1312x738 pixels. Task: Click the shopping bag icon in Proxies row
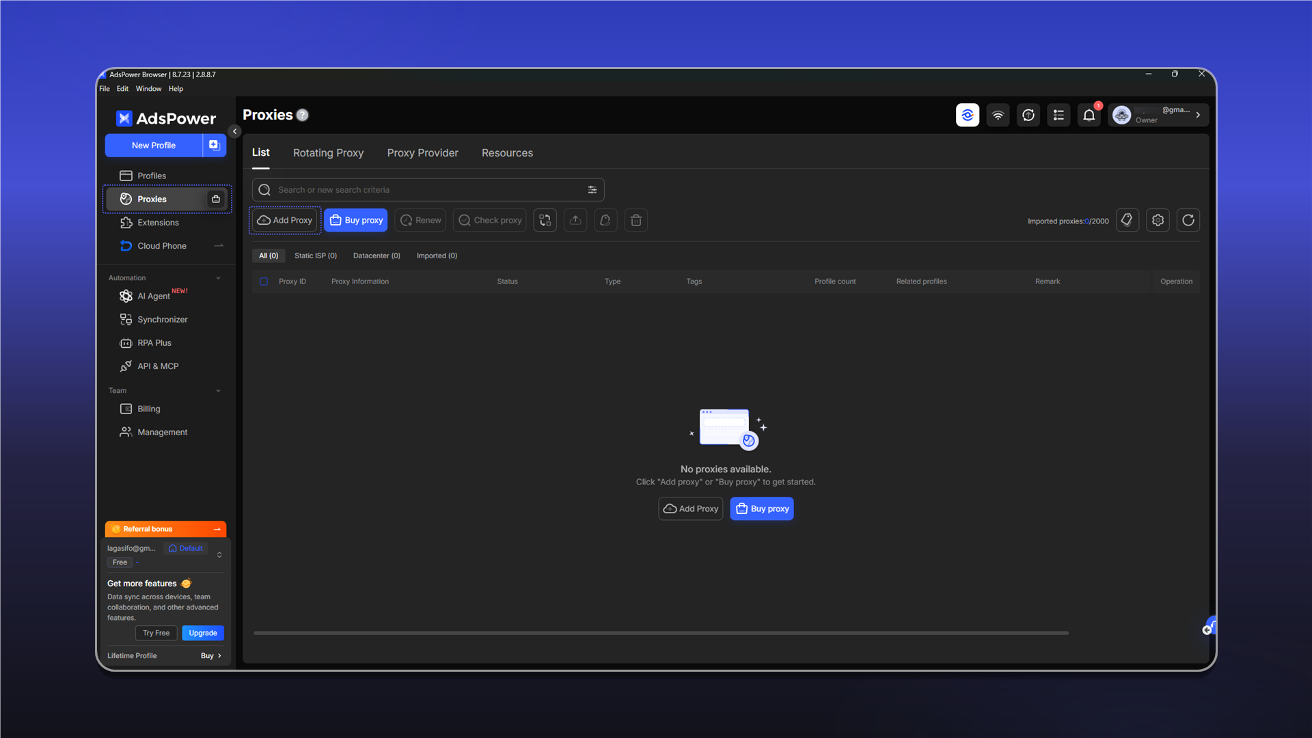click(x=216, y=199)
